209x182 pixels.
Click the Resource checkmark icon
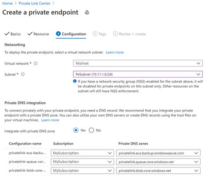[30, 34]
